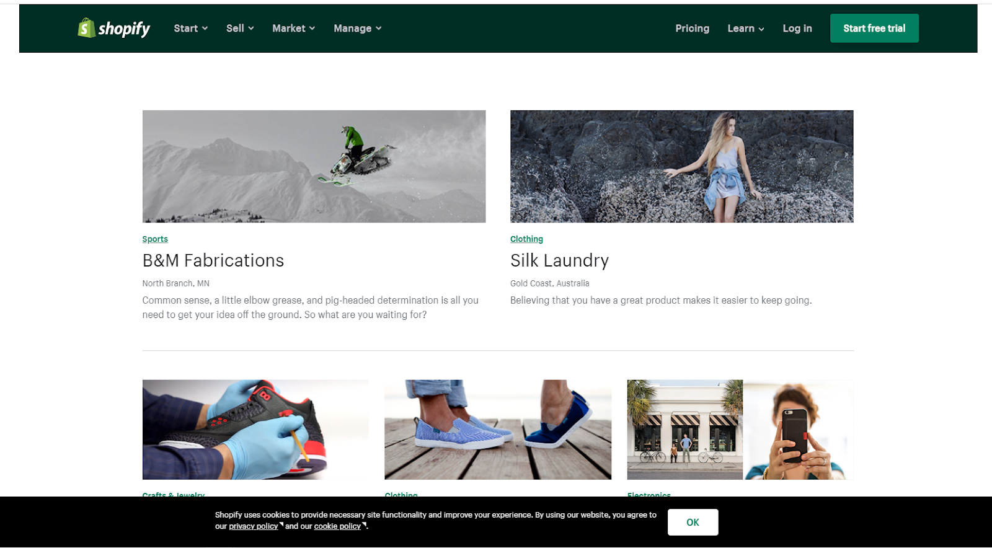
Task: Open the privacy policy link
Action: 254,526
